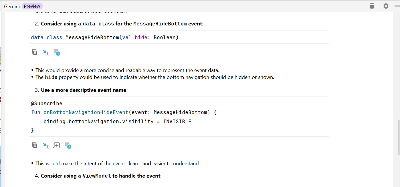Viewport: 400px width, 187px height.
Task: Insert the @Subscribe snippet into a new file
Action: [x=57, y=145]
